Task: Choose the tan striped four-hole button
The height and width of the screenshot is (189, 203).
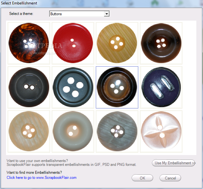Action: [117, 43]
